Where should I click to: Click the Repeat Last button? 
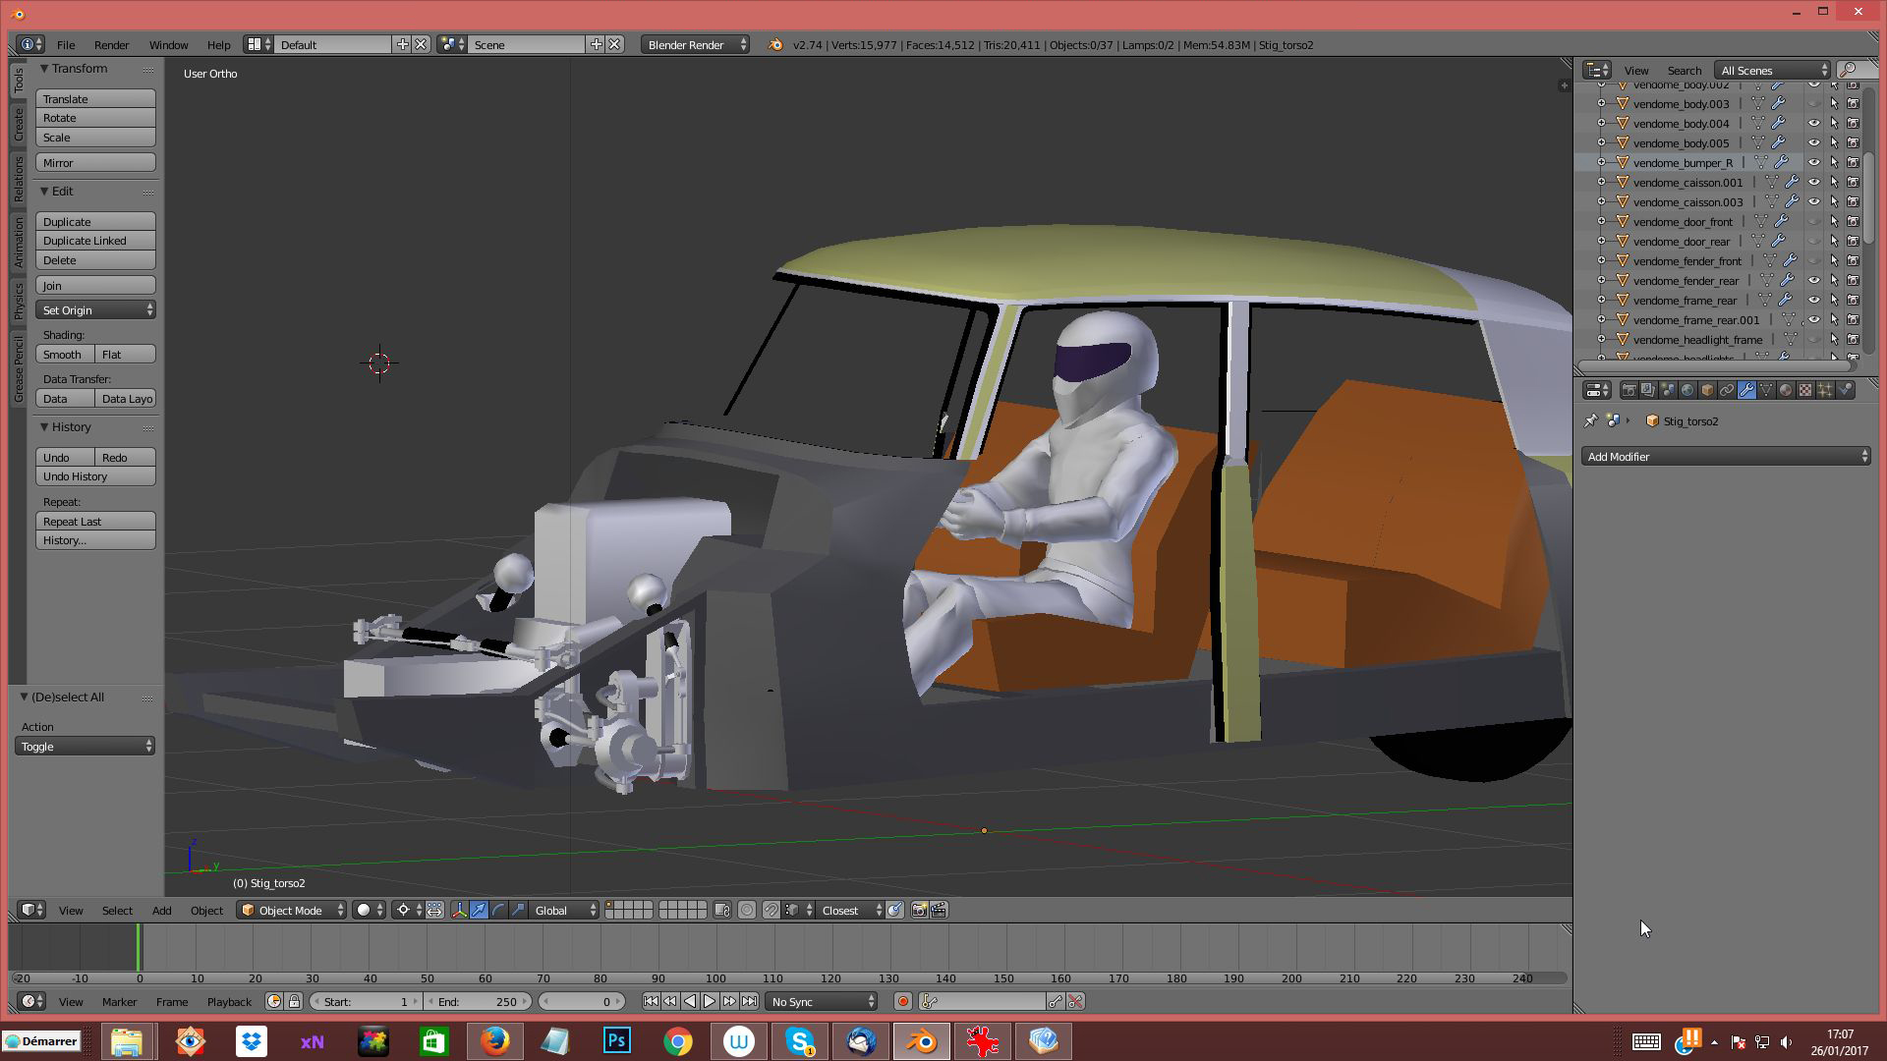coord(95,521)
